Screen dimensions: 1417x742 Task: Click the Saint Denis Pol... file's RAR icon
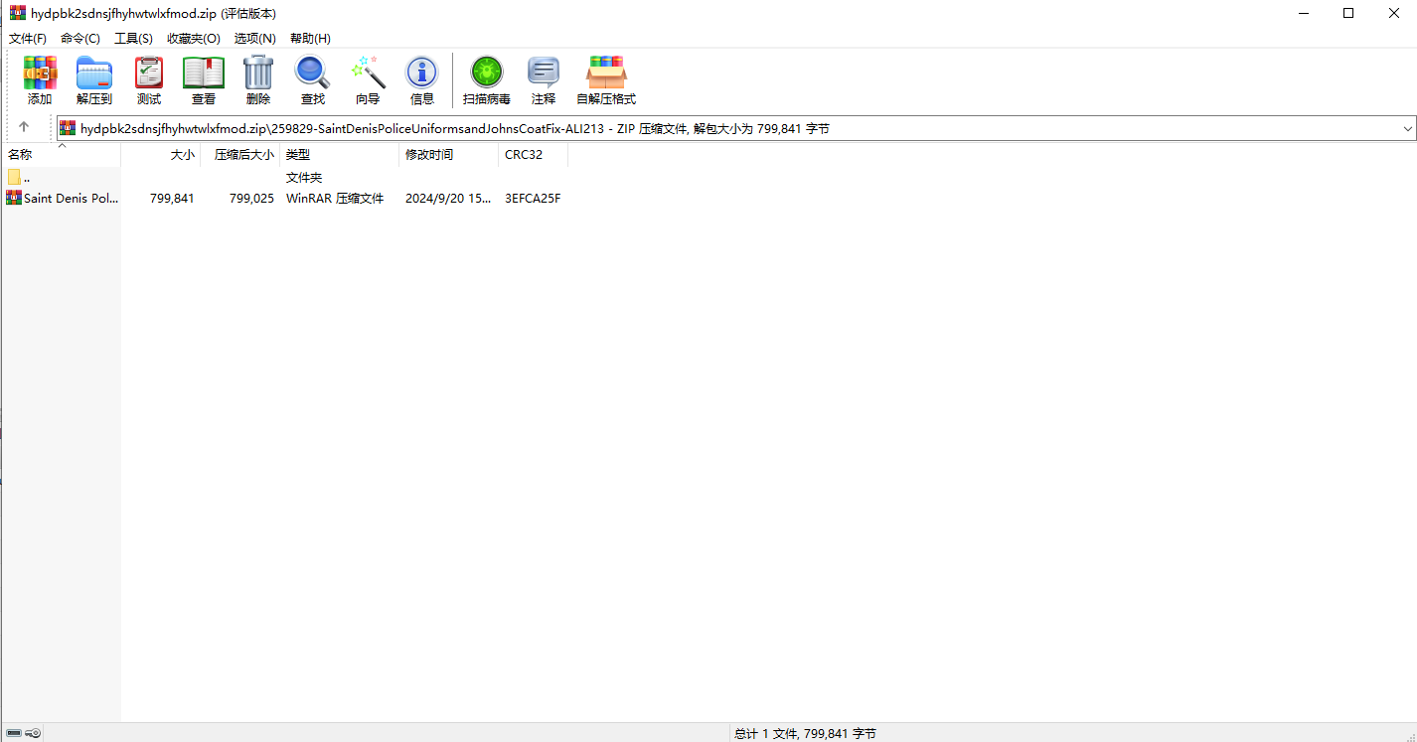14,198
